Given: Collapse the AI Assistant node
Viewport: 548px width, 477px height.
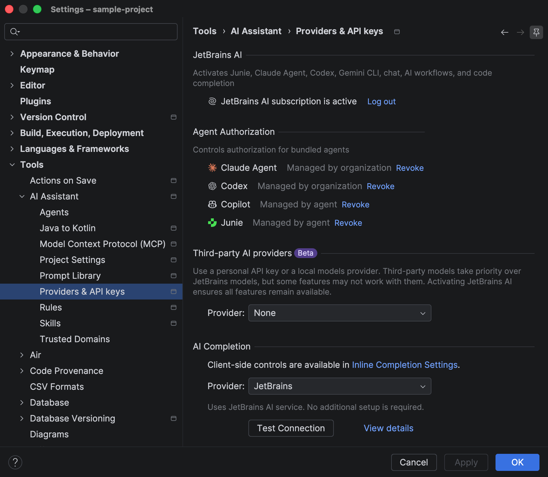Looking at the screenshot, I should click(x=22, y=196).
